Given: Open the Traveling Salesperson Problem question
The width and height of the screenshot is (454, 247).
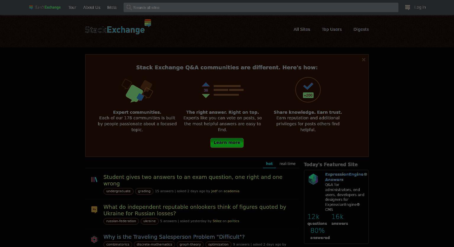Looking at the screenshot, I should click(x=174, y=237).
